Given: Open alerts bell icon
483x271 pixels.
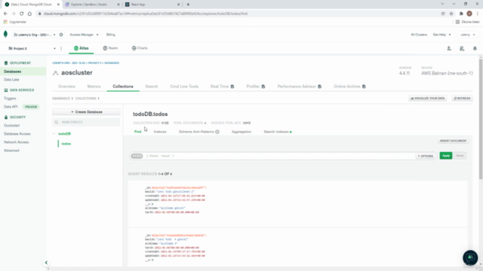Looking at the screenshot, I should (x=475, y=48).
